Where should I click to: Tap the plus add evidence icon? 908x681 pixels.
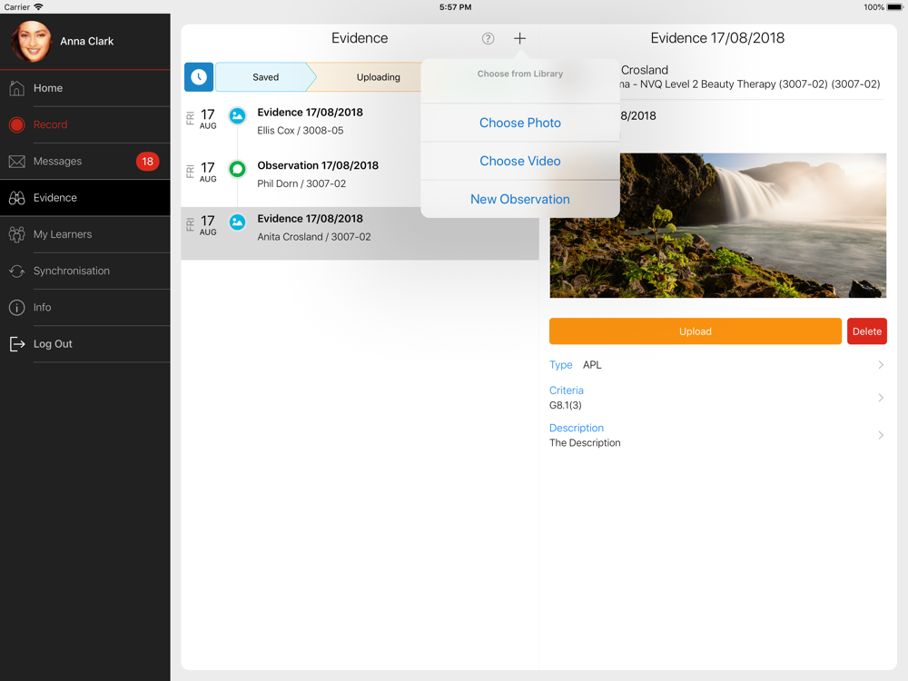(x=519, y=38)
